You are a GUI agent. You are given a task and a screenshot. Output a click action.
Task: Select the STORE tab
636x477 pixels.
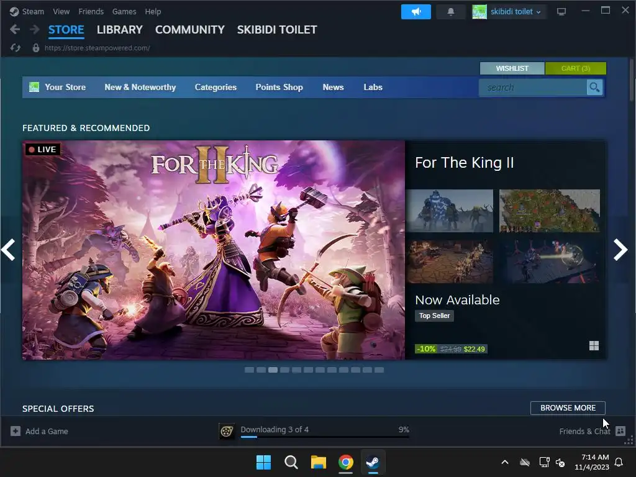click(x=66, y=30)
